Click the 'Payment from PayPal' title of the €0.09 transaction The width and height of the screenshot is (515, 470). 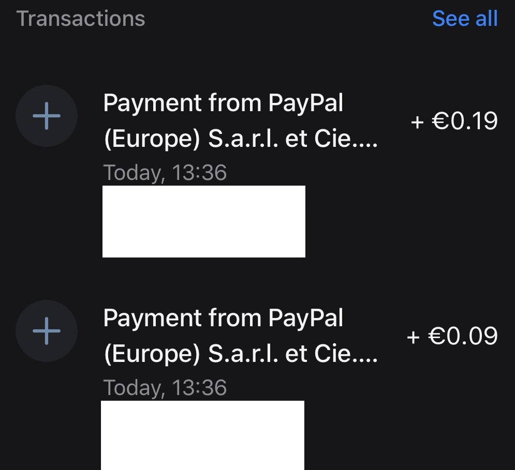(223, 318)
